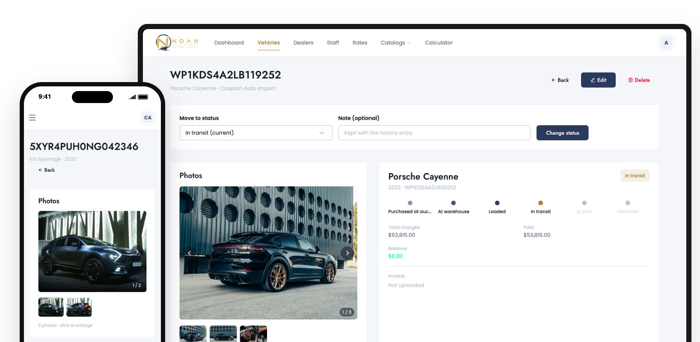Screen dimensions: 700x342
Task: Delete the Porsche Cayenne vehicle
Action: [x=639, y=80]
